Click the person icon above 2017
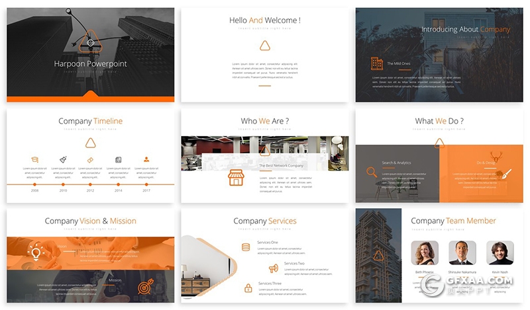The height and width of the screenshot is (310, 530). coord(146,159)
